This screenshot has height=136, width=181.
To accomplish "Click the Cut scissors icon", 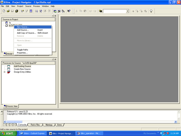I will pyautogui.click(x=77, y=11).
